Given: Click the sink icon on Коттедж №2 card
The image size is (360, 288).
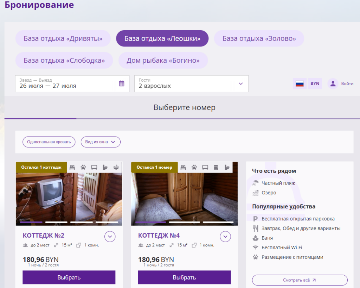Looking at the screenshot, I should pos(116,167).
